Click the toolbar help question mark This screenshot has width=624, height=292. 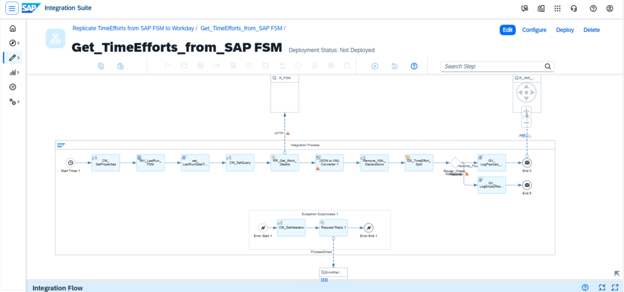(x=414, y=66)
